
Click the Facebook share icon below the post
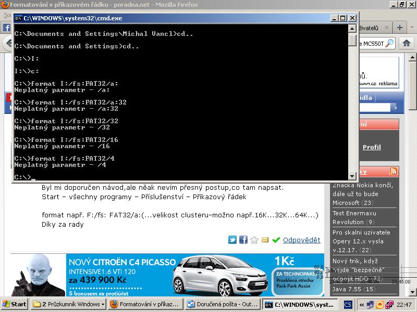pos(243,240)
